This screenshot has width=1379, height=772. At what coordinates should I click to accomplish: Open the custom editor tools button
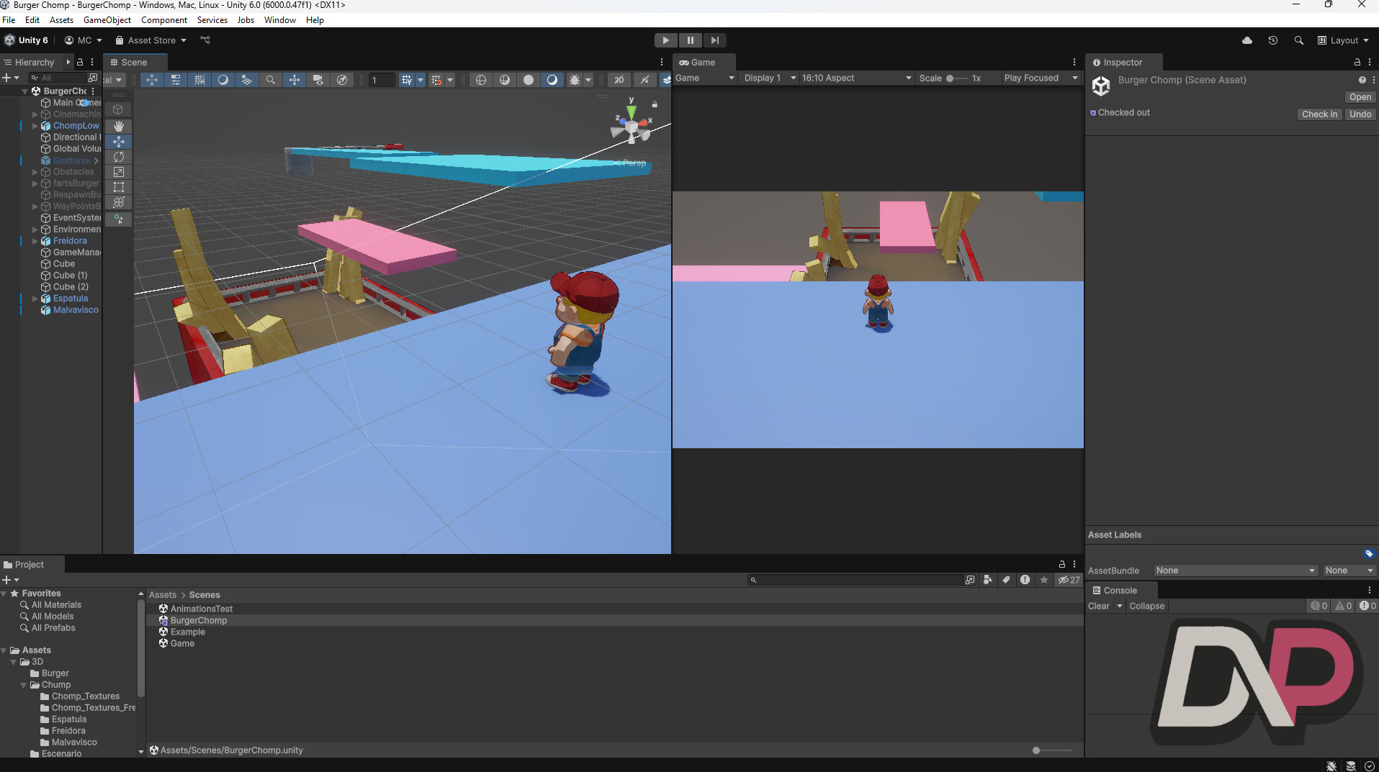[119, 219]
